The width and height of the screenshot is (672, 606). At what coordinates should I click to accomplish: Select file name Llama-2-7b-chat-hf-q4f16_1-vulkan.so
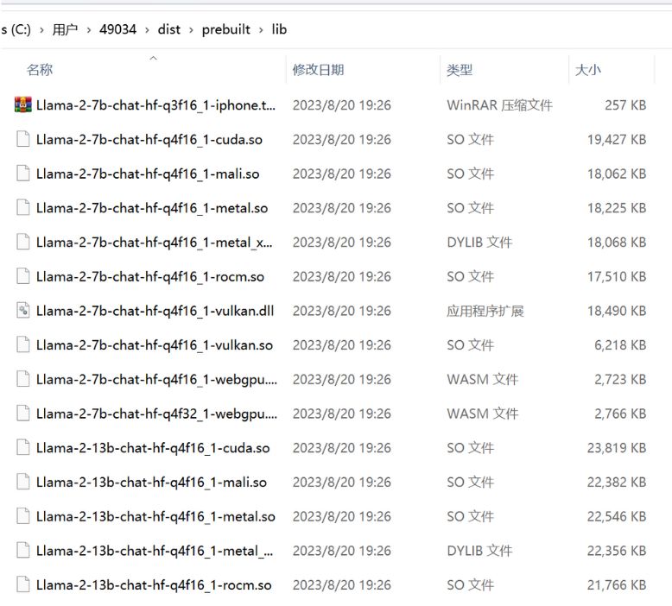point(155,345)
